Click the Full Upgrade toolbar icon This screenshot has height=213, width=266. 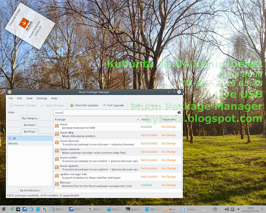(104, 105)
